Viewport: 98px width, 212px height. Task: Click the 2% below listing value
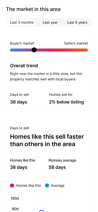66,102
